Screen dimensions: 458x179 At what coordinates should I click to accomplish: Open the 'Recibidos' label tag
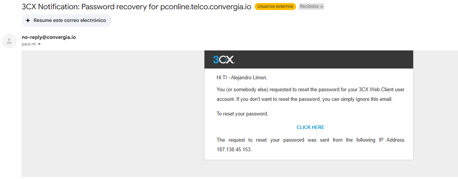[309, 7]
